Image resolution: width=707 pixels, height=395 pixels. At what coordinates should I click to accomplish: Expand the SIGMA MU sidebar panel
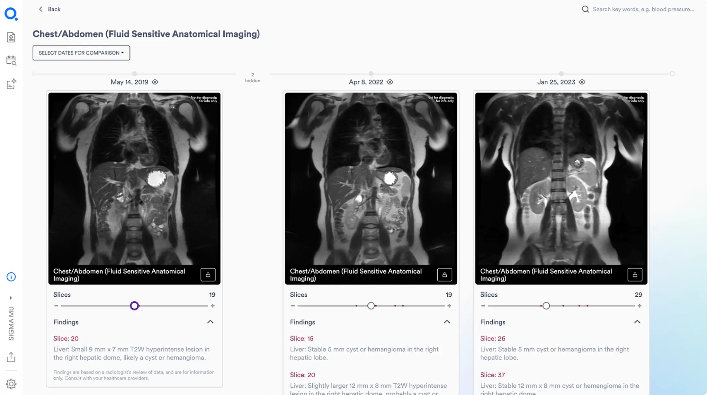tap(11, 298)
